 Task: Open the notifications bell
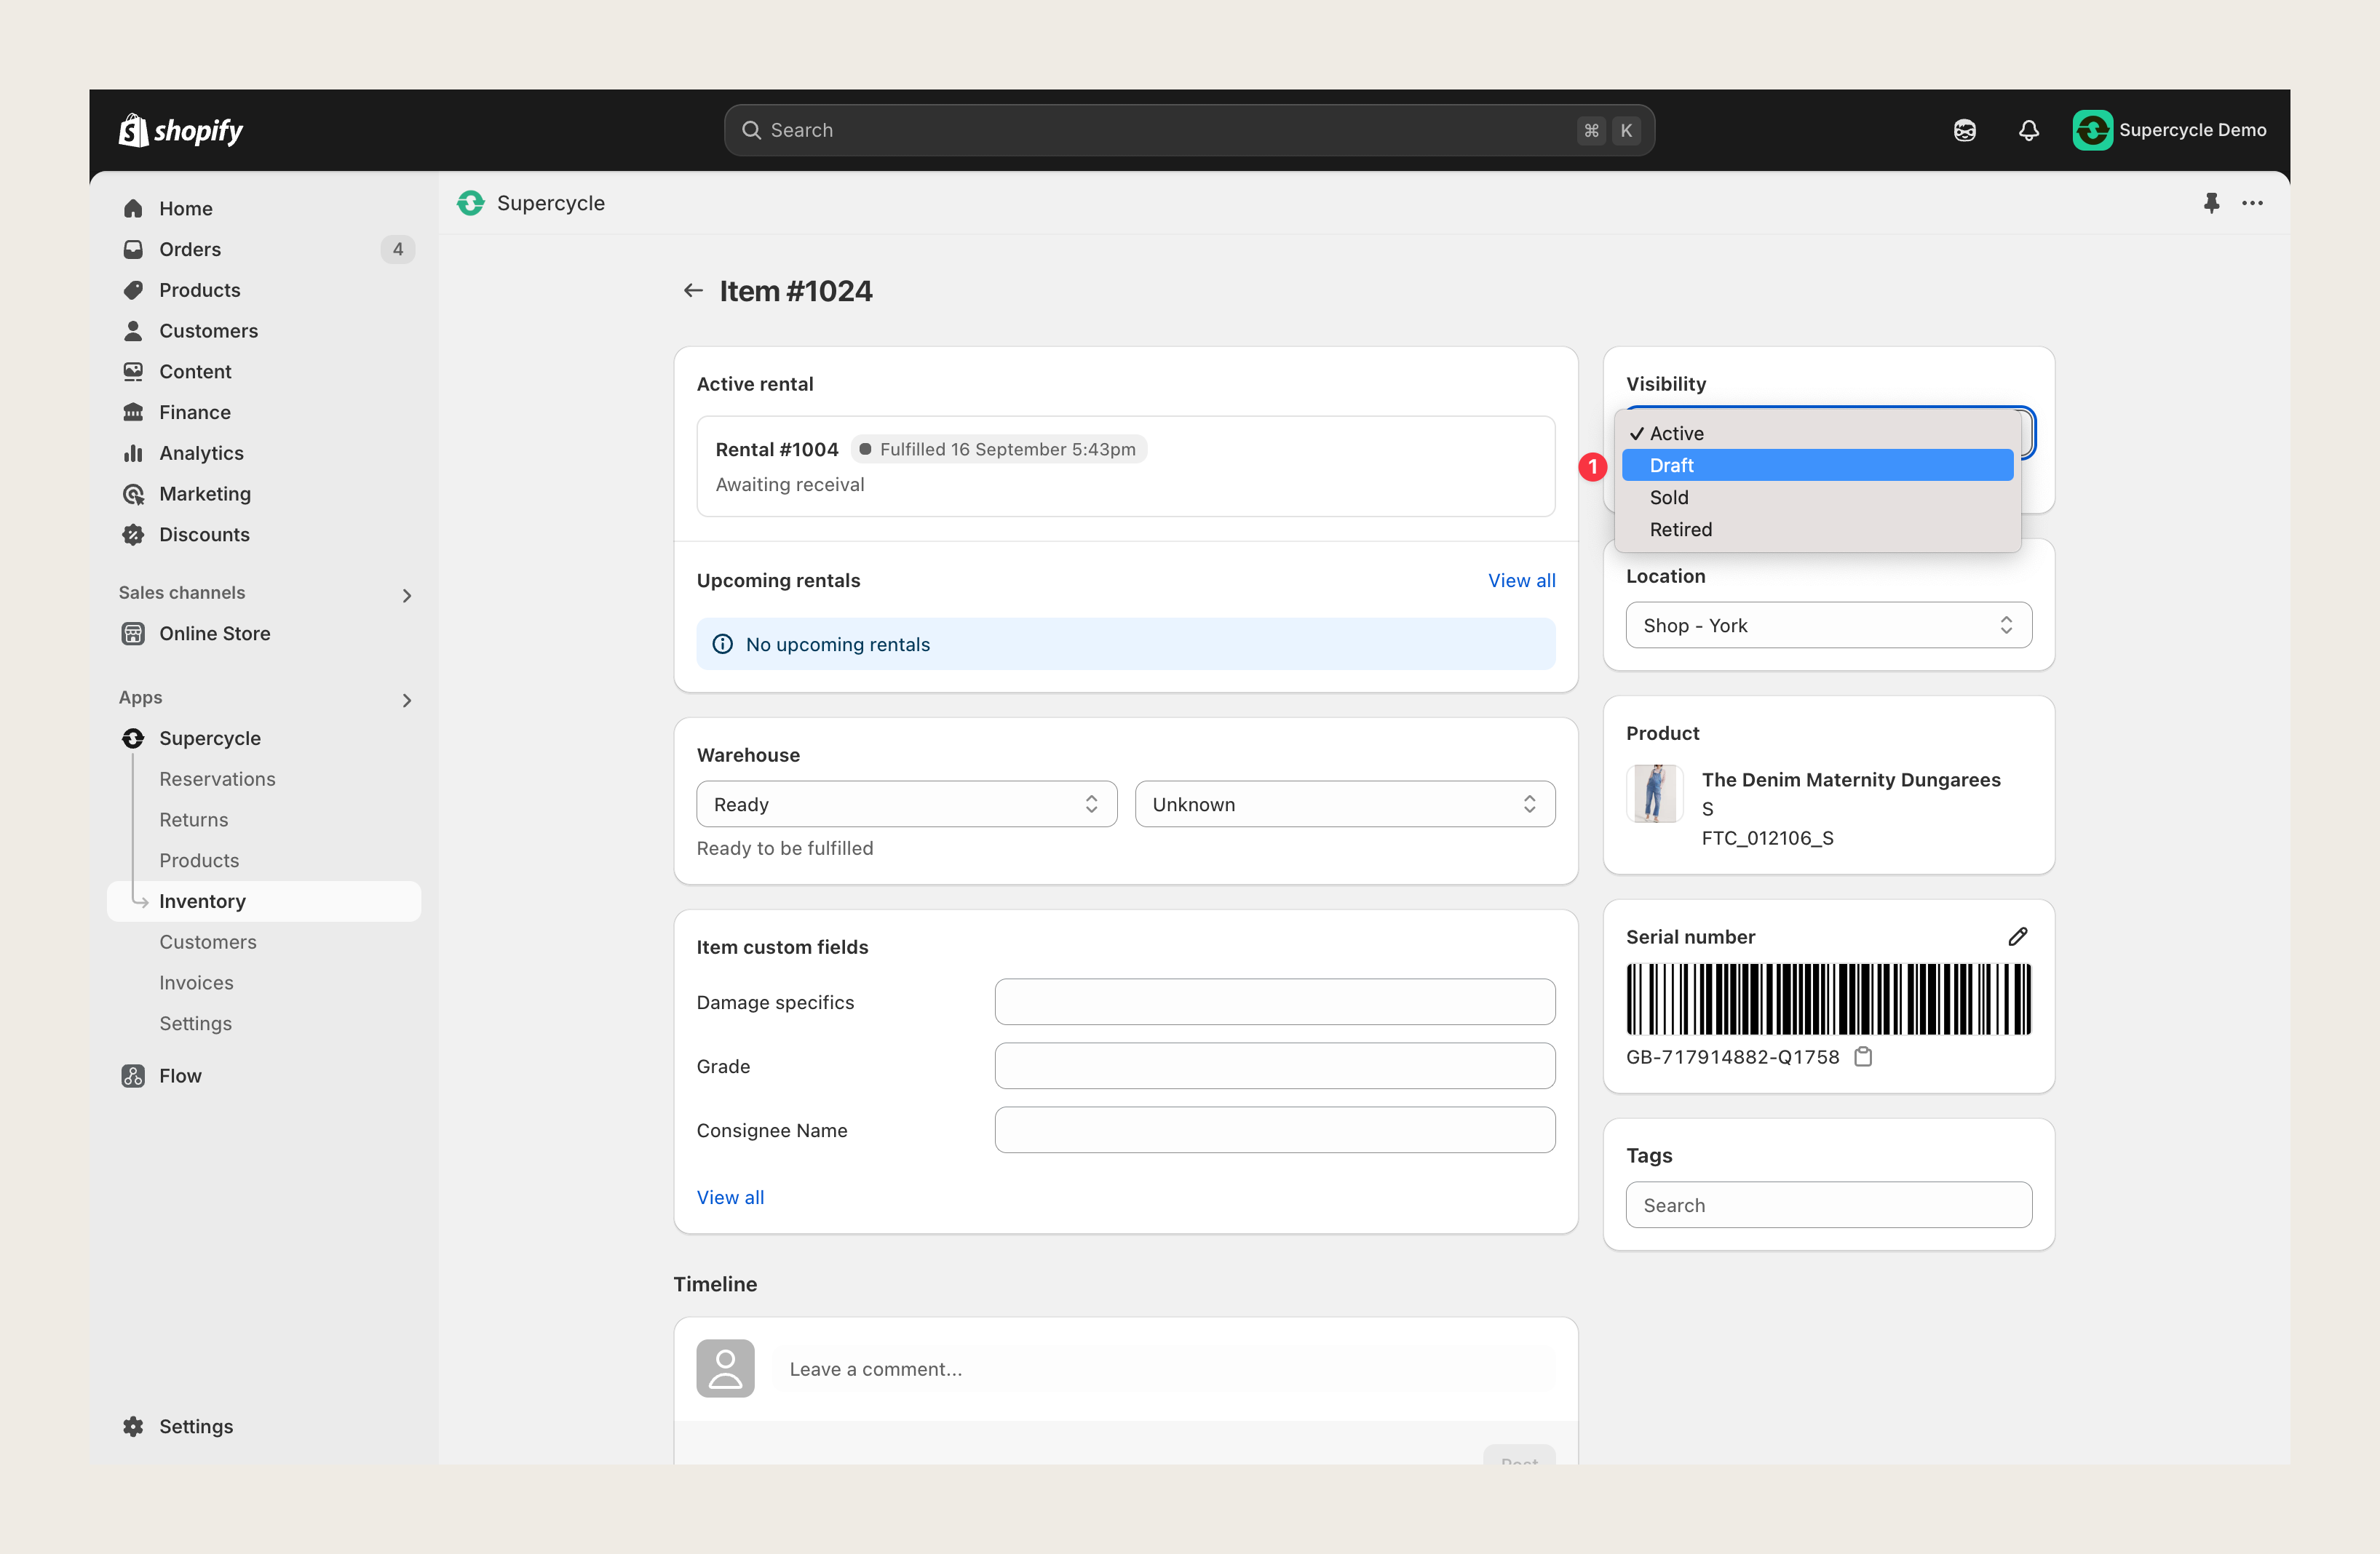tap(2028, 130)
